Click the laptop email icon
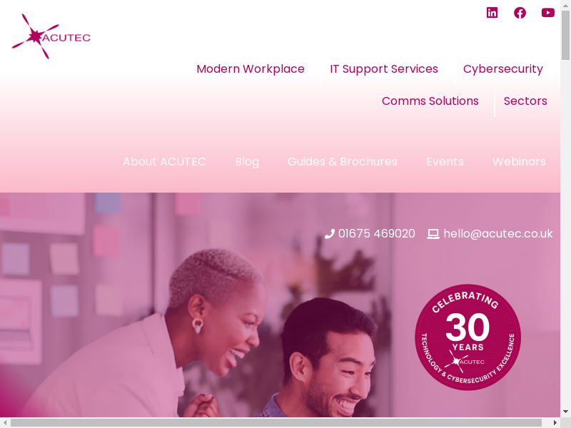571x428 pixels. [433, 234]
